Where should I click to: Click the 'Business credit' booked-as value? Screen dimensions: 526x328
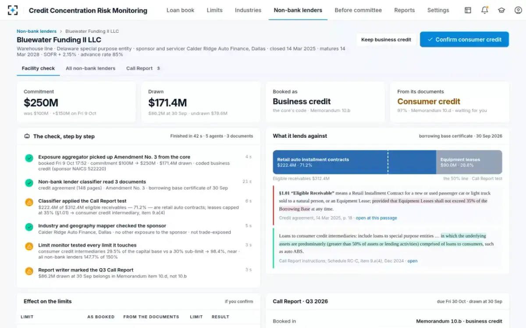click(x=302, y=101)
